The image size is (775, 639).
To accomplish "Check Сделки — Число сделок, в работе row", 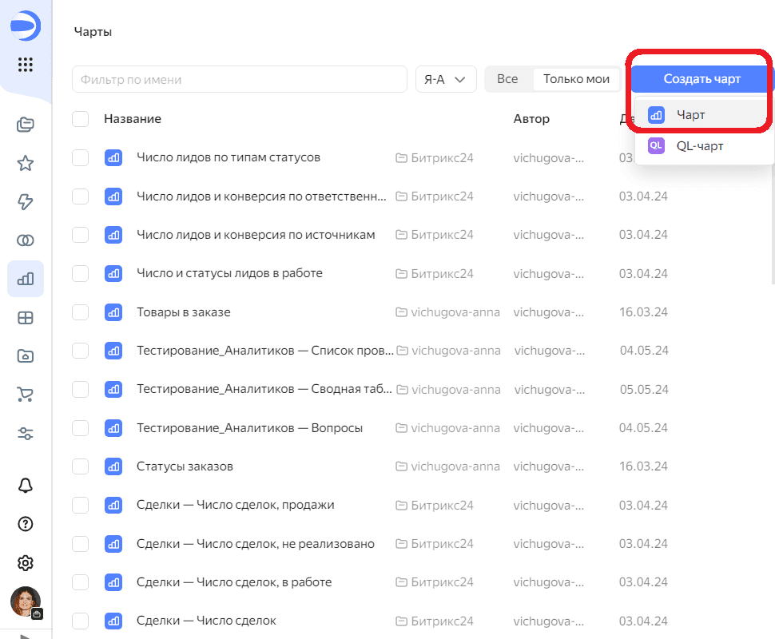I will (x=80, y=582).
